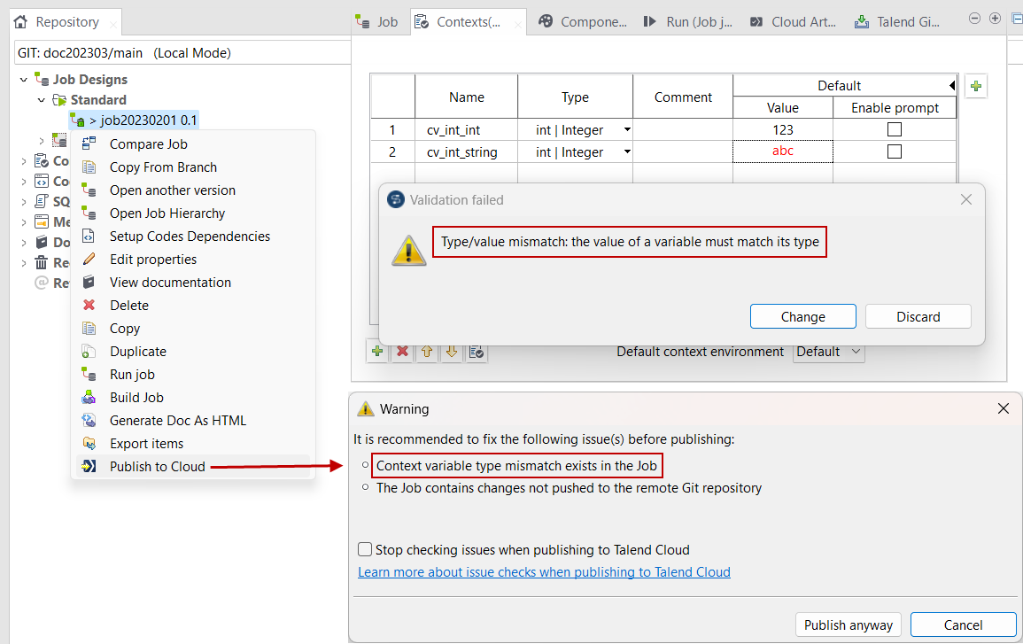Click the circled plus icon in the tab bar
This screenshot has height=644, width=1023.
coord(995,19)
